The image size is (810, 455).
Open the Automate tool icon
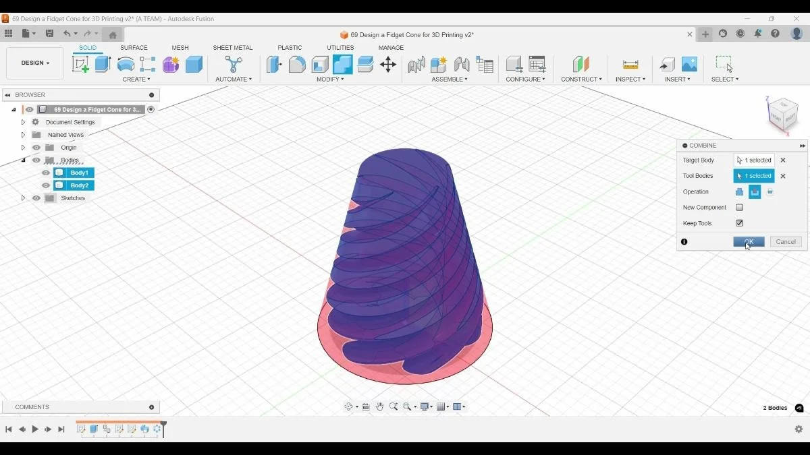tap(234, 64)
